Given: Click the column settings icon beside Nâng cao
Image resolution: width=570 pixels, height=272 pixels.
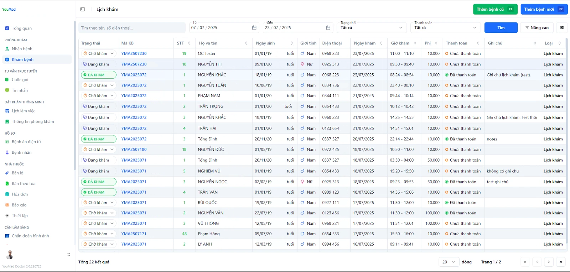Looking at the screenshot, I should (562, 28).
